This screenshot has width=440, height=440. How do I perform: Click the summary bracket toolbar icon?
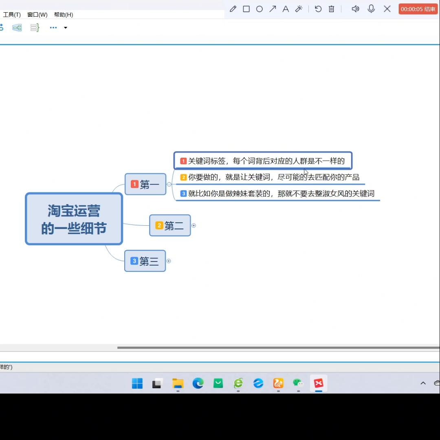tap(35, 28)
